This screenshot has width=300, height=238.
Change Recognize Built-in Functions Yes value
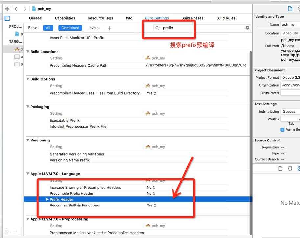coord(151,205)
